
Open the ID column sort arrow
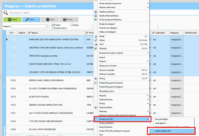[x=14, y=33]
